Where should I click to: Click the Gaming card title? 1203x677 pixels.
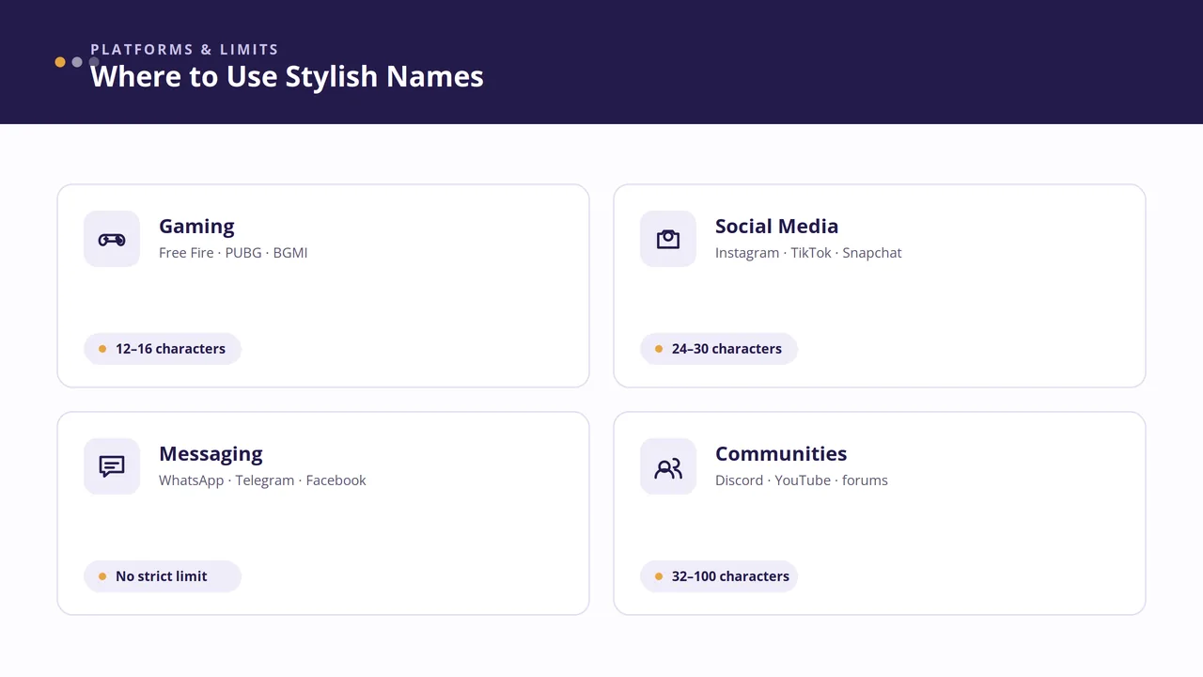click(x=196, y=226)
